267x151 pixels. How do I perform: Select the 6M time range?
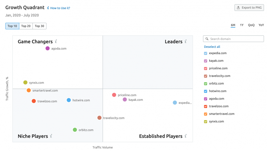(233, 25)
